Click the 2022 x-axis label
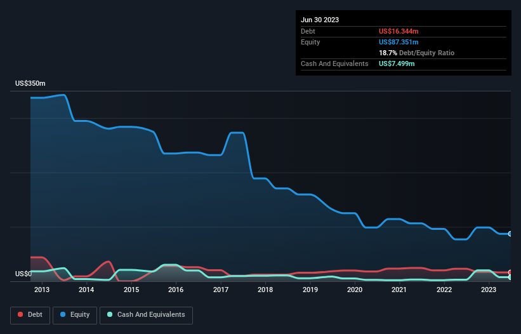This screenshot has height=334, width=521. tap(444, 290)
